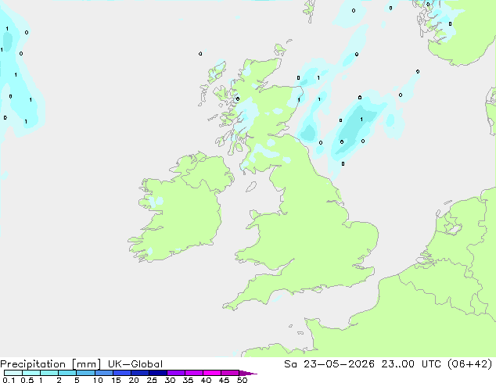This screenshot has height=383, width=496.
Task: Select legend swatch between 5 and 10
Action: (85, 373)
